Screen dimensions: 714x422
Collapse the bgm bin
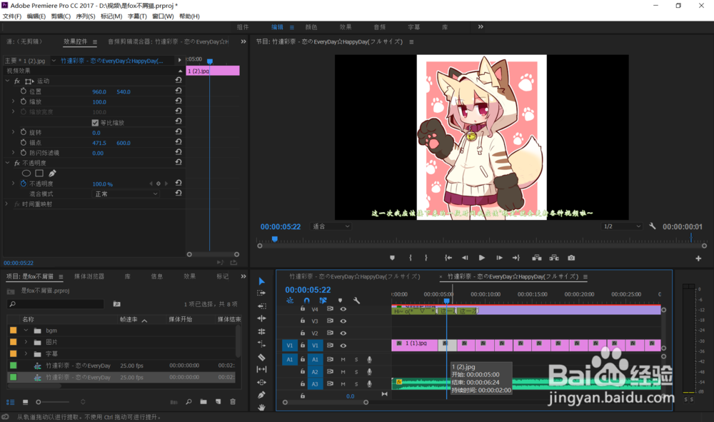pyautogui.click(x=26, y=331)
